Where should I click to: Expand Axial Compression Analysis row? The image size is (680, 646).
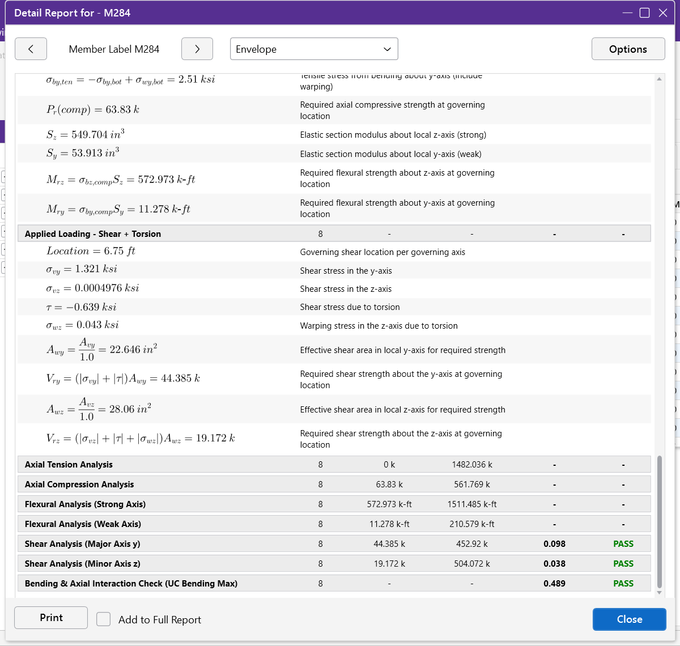[334, 484]
